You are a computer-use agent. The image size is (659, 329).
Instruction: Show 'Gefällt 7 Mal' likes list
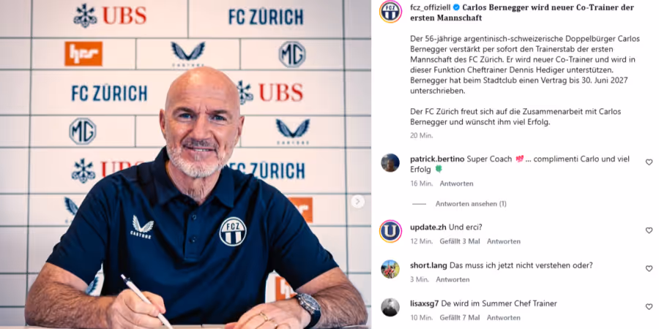[x=460, y=318]
